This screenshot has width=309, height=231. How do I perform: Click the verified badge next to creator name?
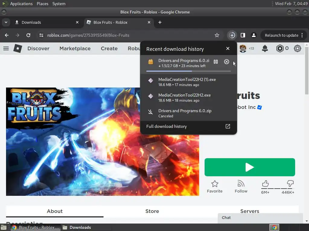coord(260,107)
